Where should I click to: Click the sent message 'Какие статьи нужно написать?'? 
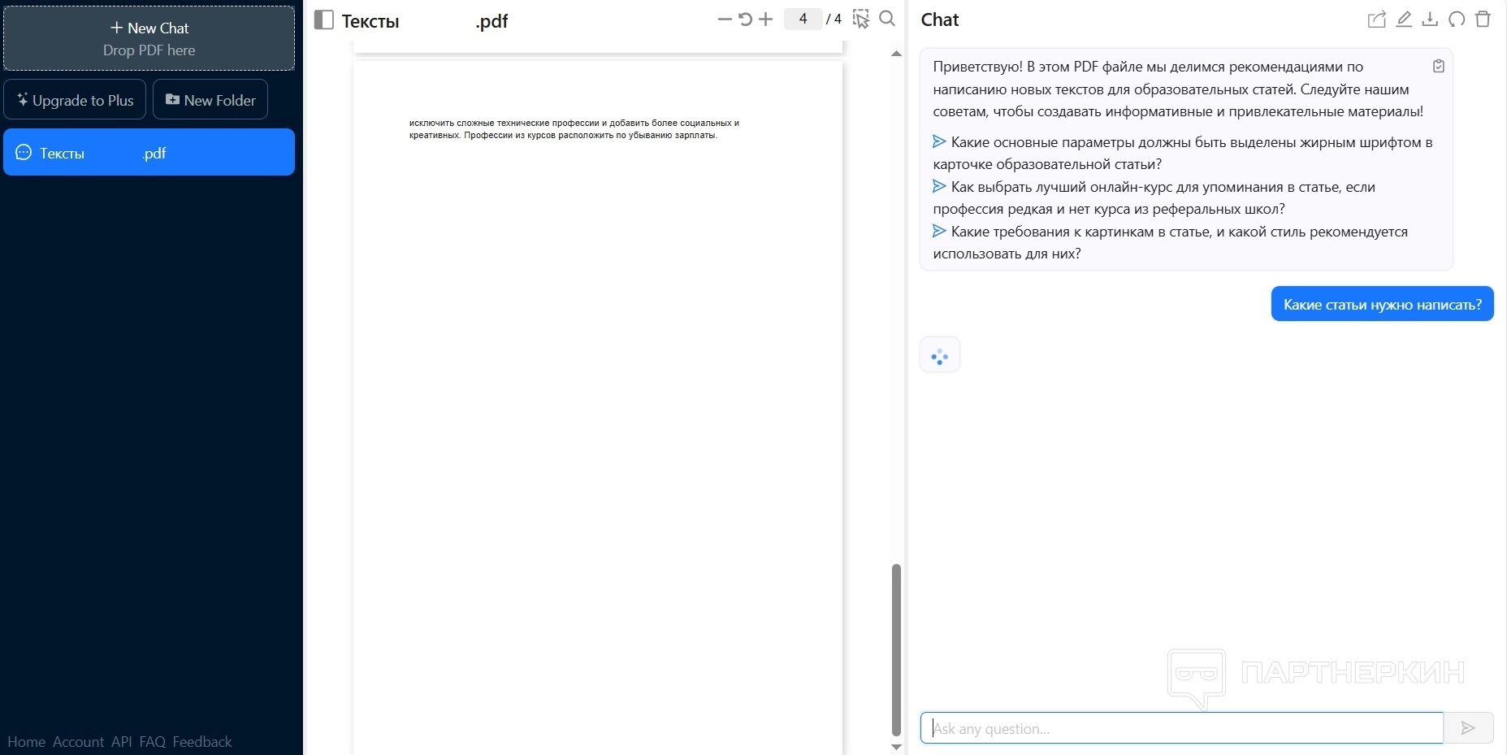pyautogui.click(x=1383, y=304)
